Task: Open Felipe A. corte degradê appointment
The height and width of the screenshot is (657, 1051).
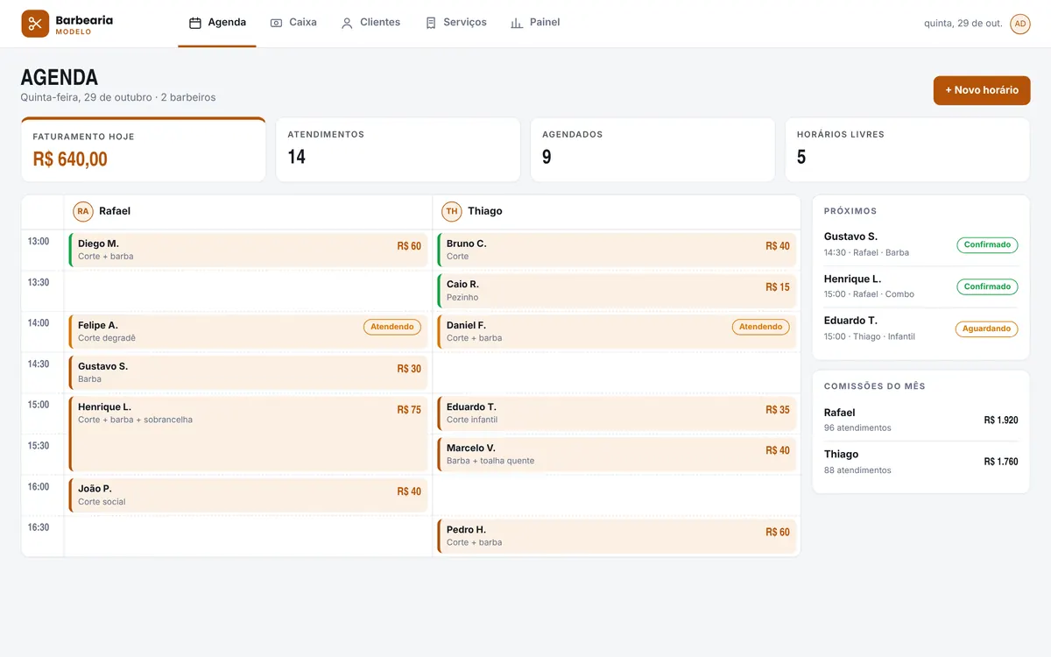Action: [x=248, y=331]
